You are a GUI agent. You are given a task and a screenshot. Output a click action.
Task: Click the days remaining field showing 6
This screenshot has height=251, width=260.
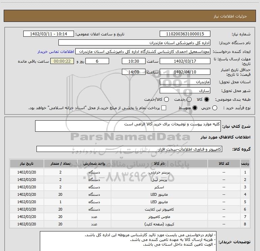97,61
